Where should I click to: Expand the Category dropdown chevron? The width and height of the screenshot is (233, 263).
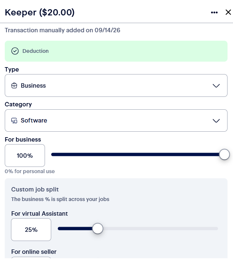(x=216, y=121)
